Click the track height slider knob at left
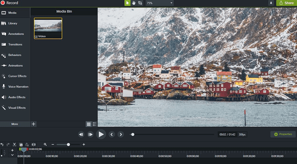Screen dimensions: 297x164 (2, 156)
